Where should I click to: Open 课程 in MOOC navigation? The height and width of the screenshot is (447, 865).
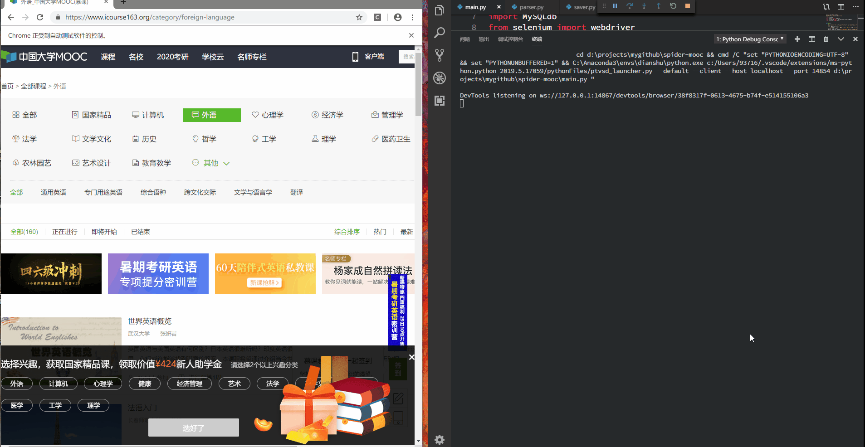coord(108,57)
